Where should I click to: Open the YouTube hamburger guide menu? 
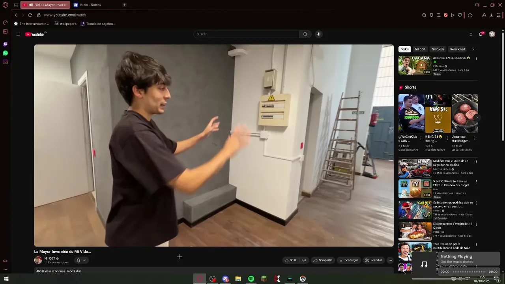[18, 34]
